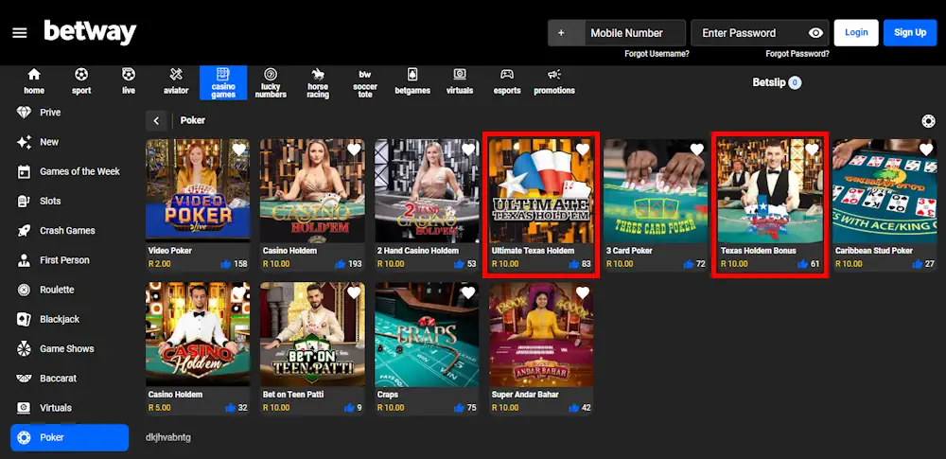The image size is (946, 459).
Task: Favorite Texas Holdem Bonus heart
Action: [x=812, y=150]
